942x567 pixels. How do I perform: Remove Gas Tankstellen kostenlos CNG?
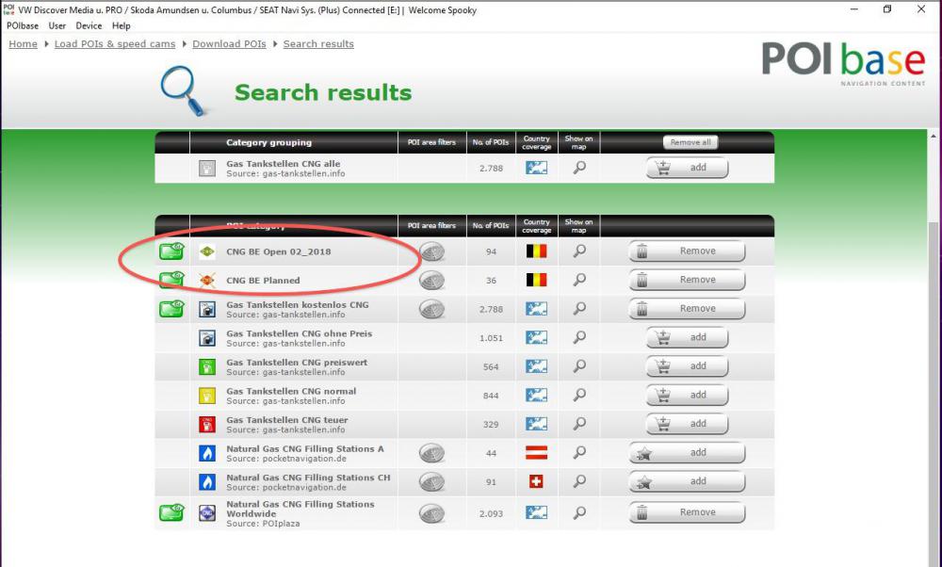687,309
